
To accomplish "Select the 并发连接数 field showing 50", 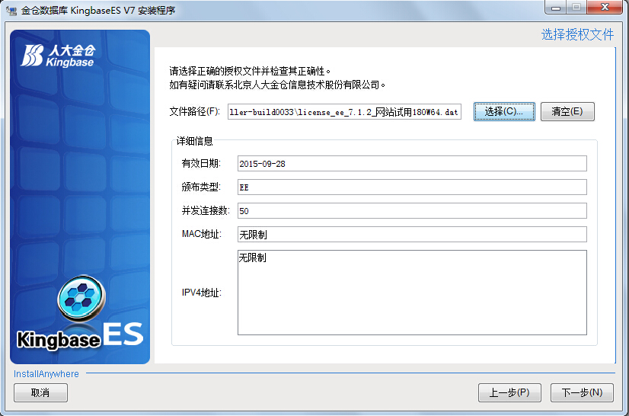I will (412, 211).
